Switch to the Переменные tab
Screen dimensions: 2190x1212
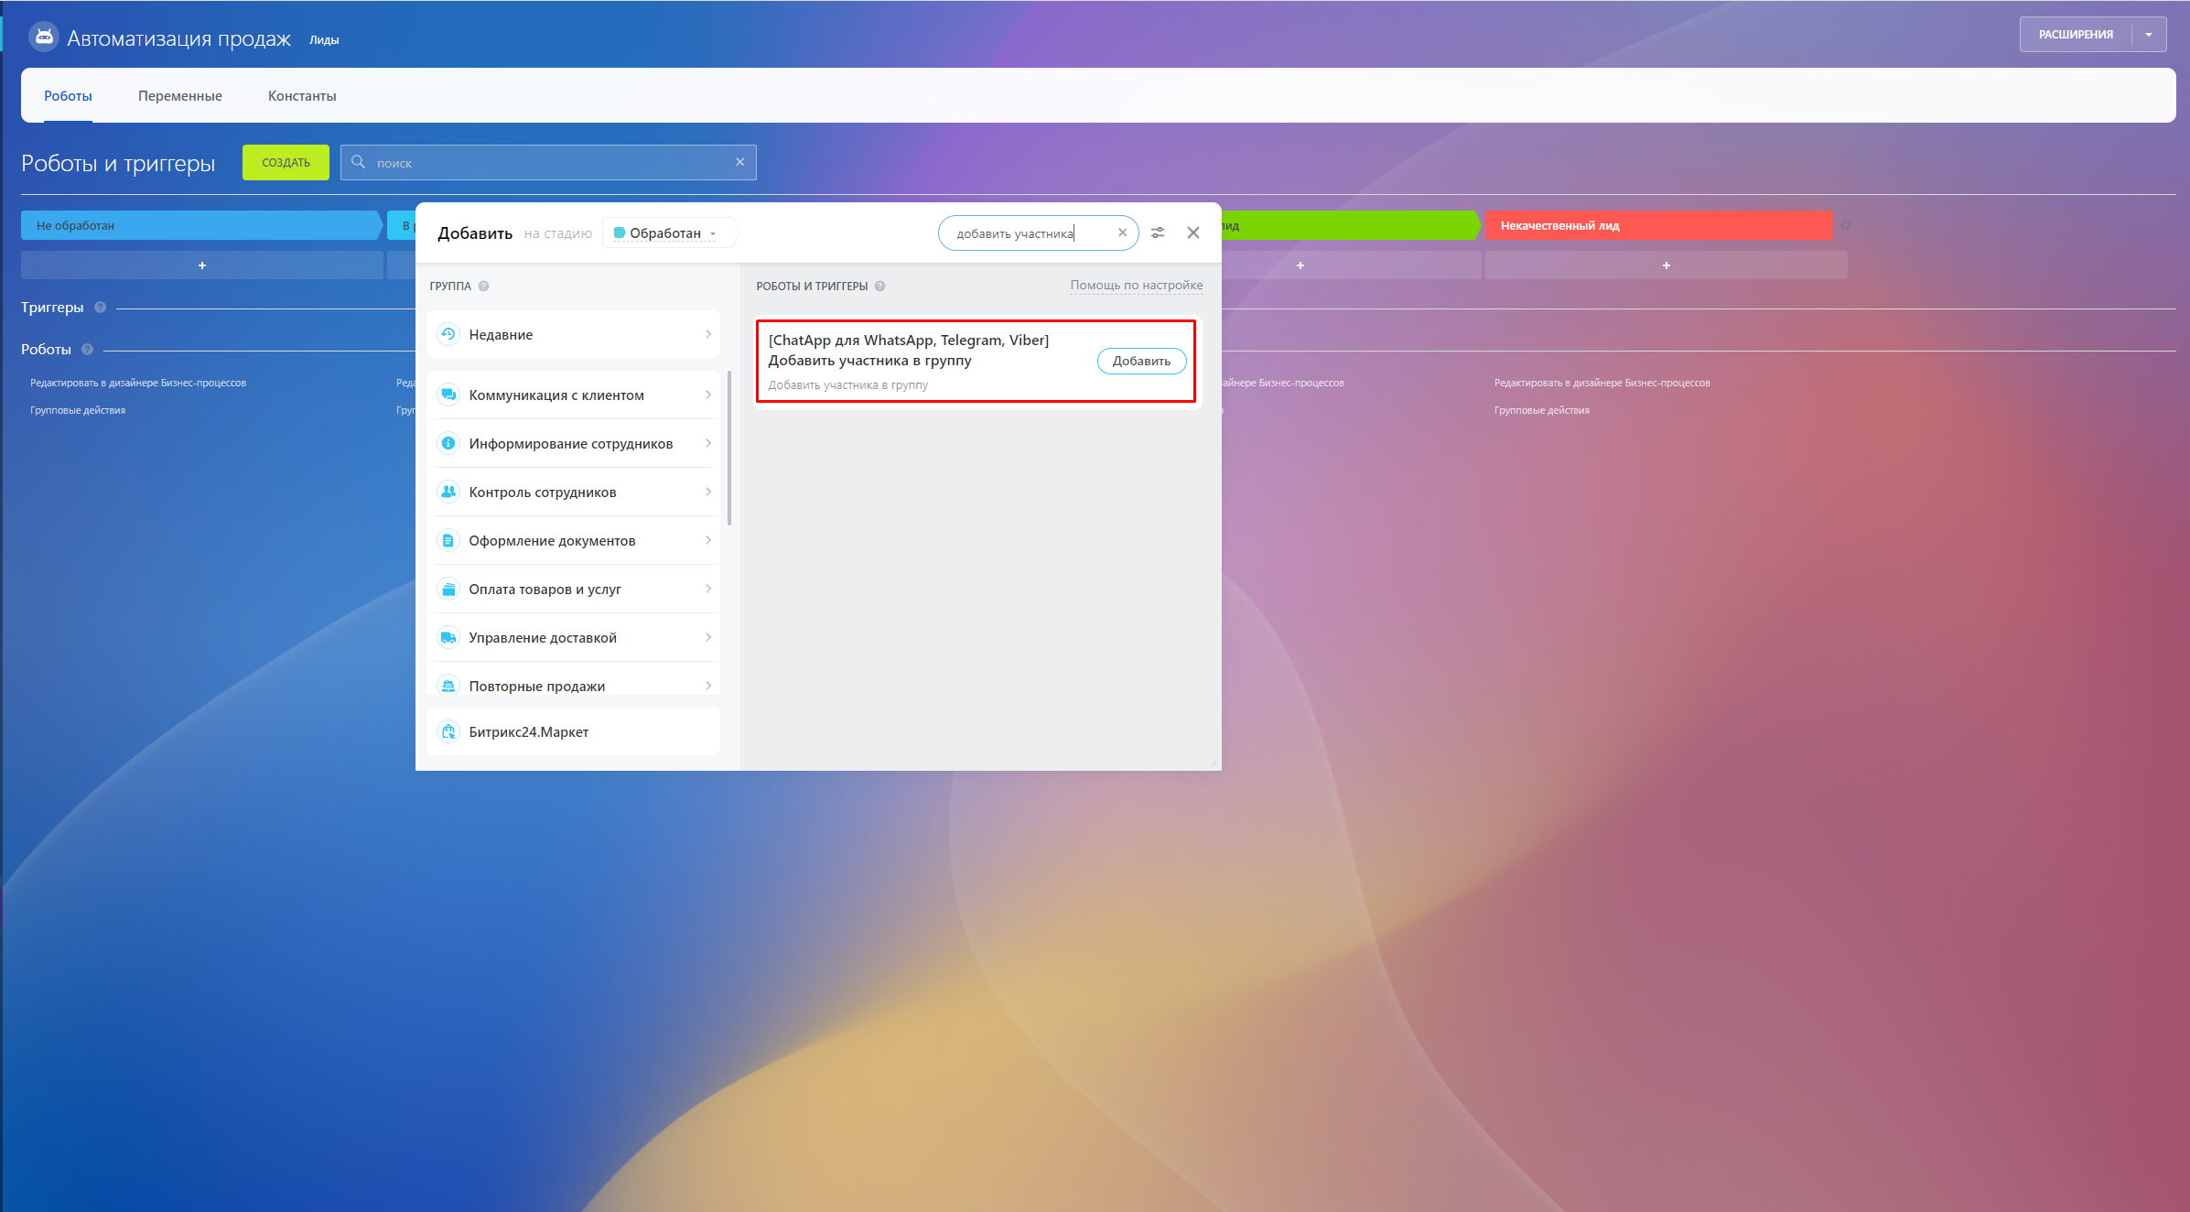point(179,95)
